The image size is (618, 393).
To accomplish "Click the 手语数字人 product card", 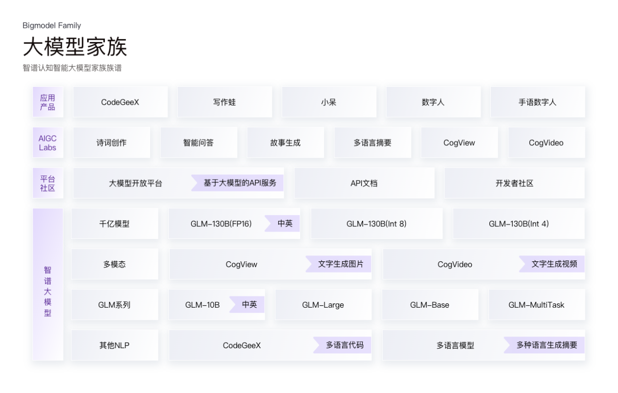I will click(x=538, y=102).
